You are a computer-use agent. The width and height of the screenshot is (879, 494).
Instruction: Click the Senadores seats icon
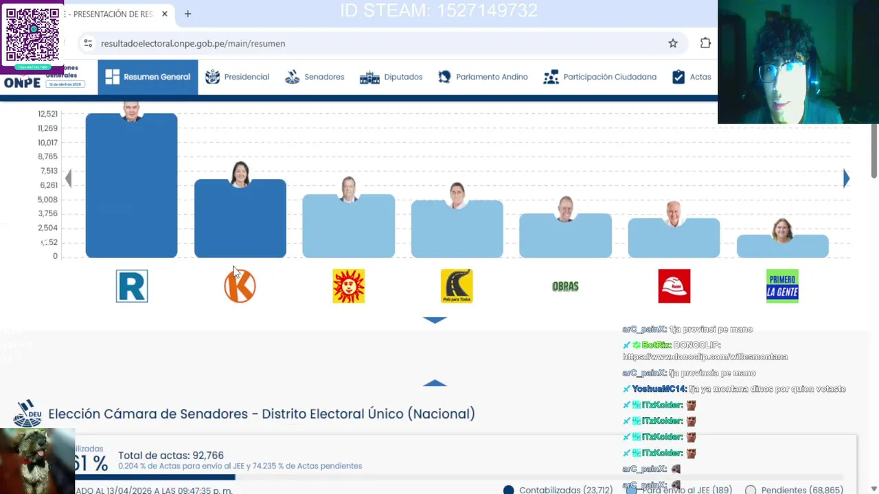[x=293, y=77]
